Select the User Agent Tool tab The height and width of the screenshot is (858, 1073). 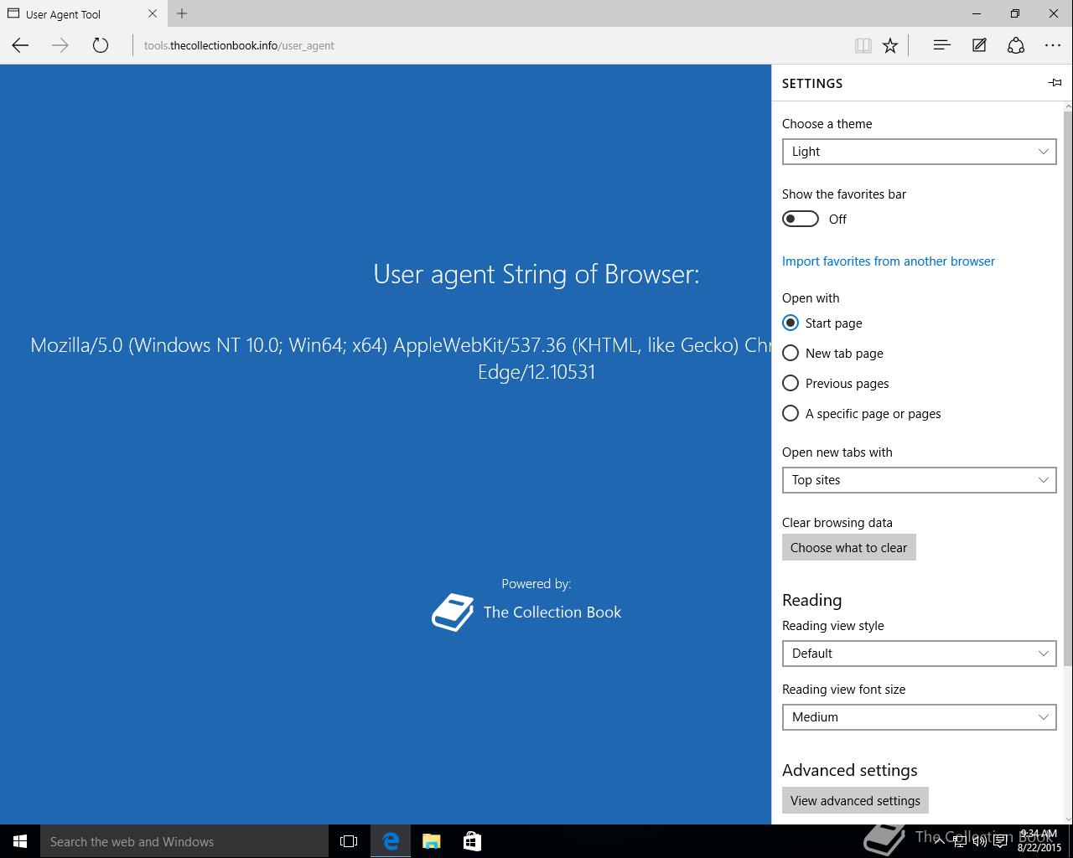click(x=82, y=13)
